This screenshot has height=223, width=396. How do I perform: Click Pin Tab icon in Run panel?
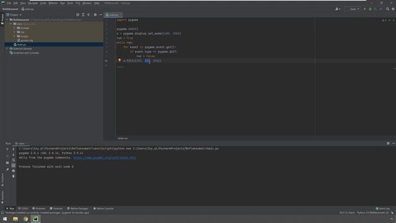(7, 169)
